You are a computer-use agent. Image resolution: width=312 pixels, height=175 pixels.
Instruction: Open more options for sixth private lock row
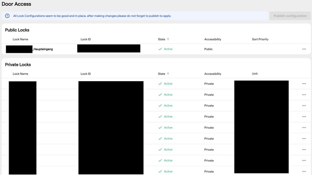[304, 139]
